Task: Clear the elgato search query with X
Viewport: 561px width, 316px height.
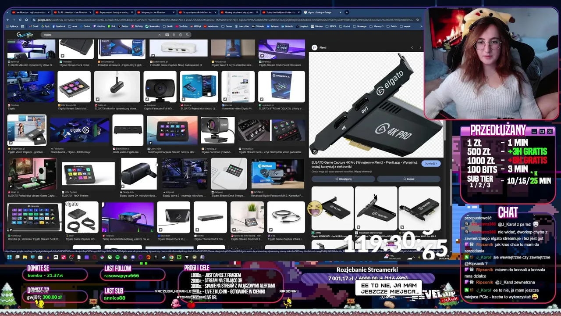Action: [x=160, y=35]
